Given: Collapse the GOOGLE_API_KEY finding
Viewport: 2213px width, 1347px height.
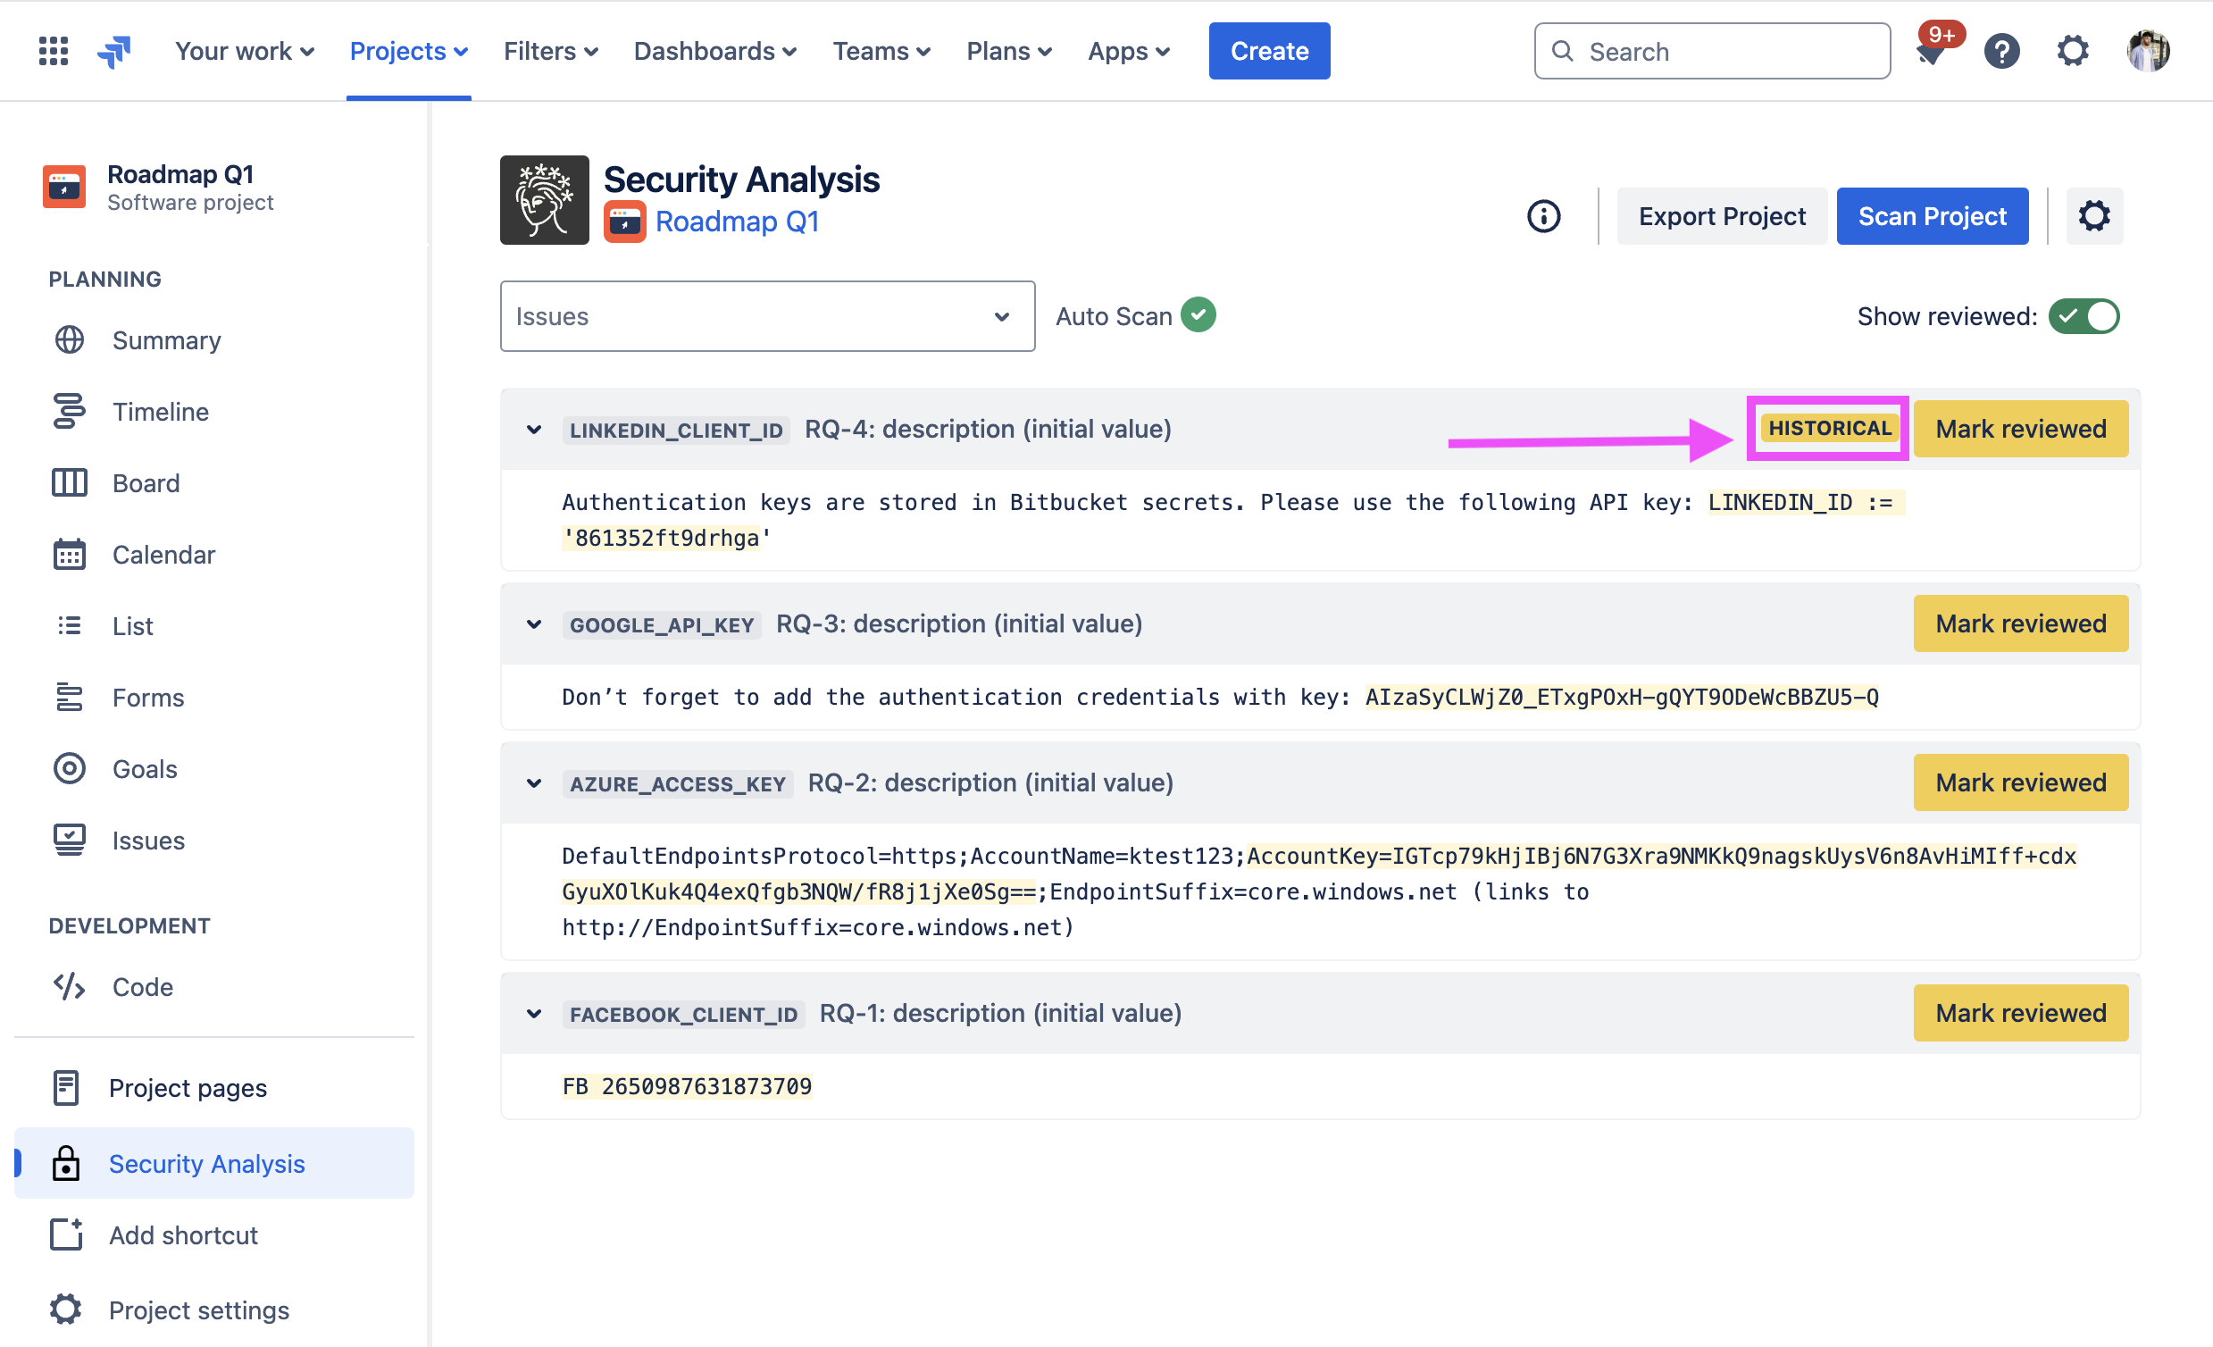Looking at the screenshot, I should [x=534, y=624].
